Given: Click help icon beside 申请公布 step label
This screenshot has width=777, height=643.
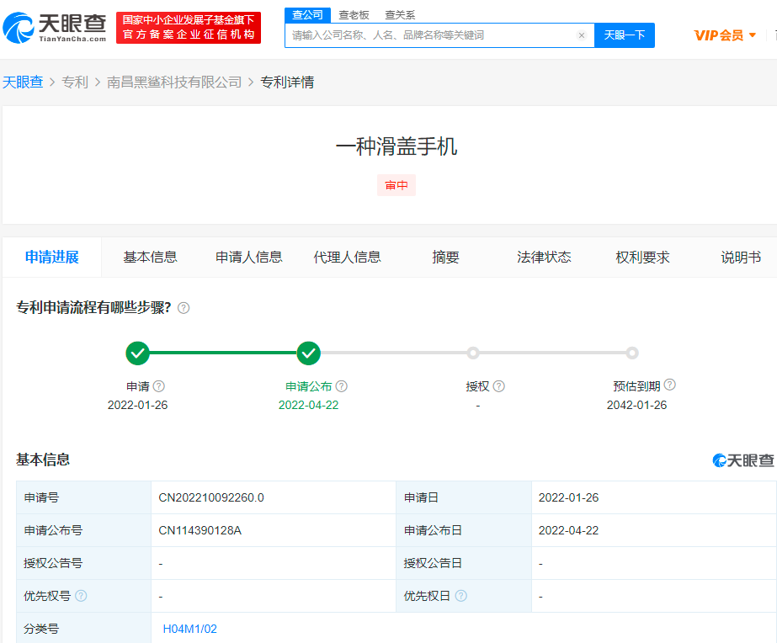Looking at the screenshot, I should (x=342, y=386).
